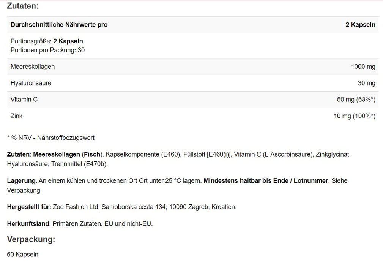Click the Verpackung heading
383x266 pixels.
pyautogui.click(x=31, y=239)
